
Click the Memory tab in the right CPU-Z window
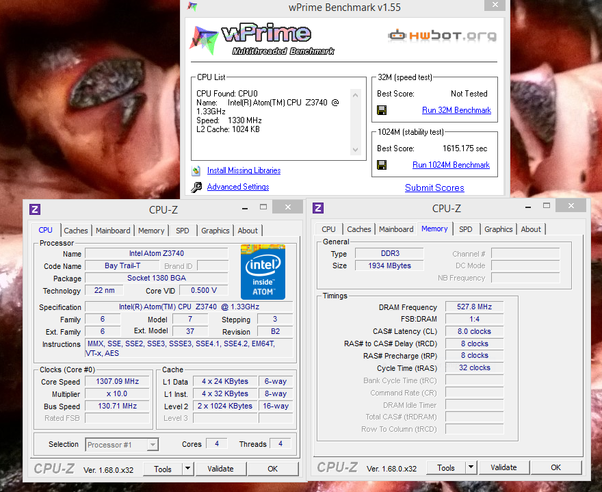(x=434, y=229)
